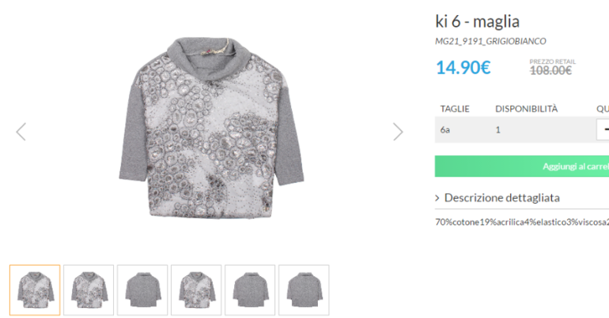Advance to the next product image arrow
Viewport: 609px width, 318px height.
coord(398,132)
